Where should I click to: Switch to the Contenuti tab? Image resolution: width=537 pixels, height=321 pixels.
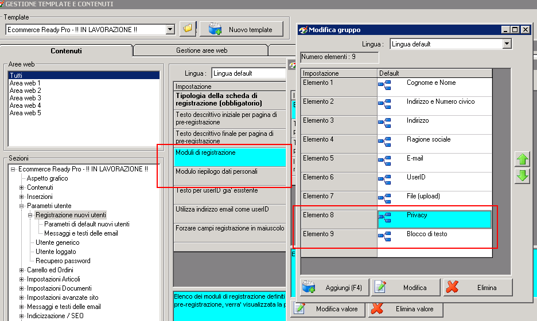(66, 50)
